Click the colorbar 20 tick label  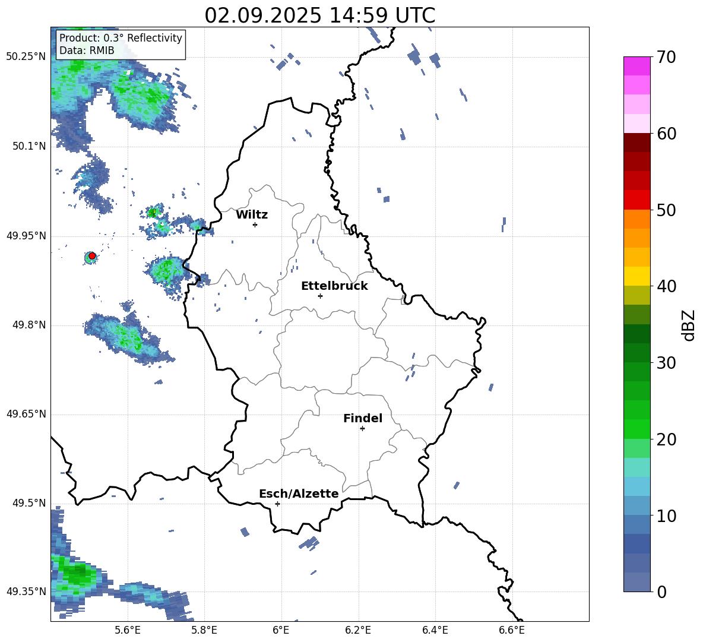tap(666, 439)
